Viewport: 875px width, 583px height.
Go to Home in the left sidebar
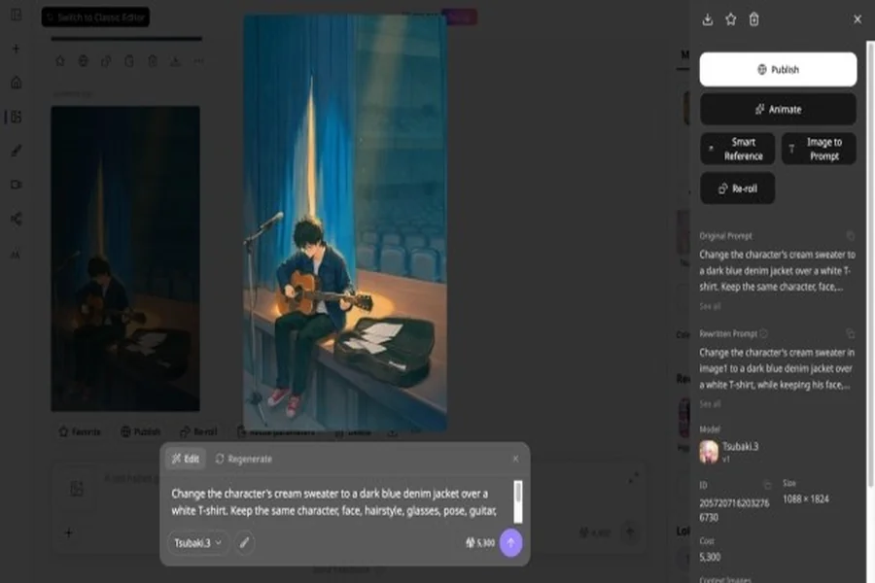(x=17, y=84)
